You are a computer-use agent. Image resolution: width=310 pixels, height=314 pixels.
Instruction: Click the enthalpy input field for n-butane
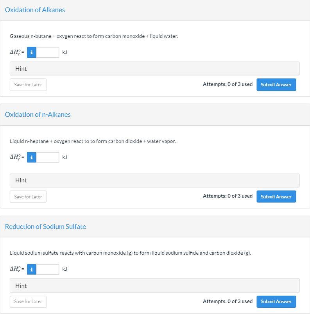point(47,52)
